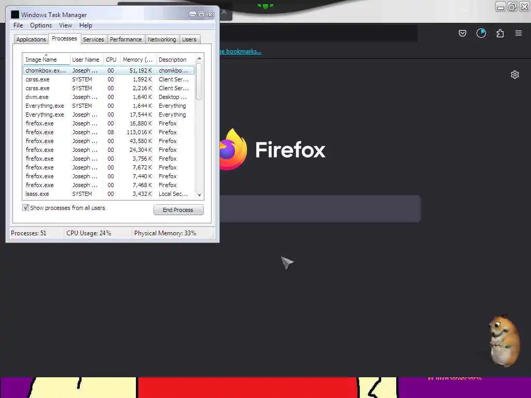The height and width of the screenshot is (398, 531).
Task: Select the firefox.exe row using 7,468 K
Action: click(x=109, y=185)
